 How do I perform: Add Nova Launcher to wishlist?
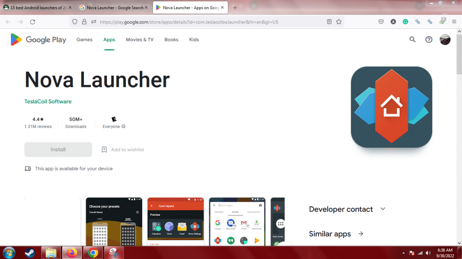coord(123,150)
